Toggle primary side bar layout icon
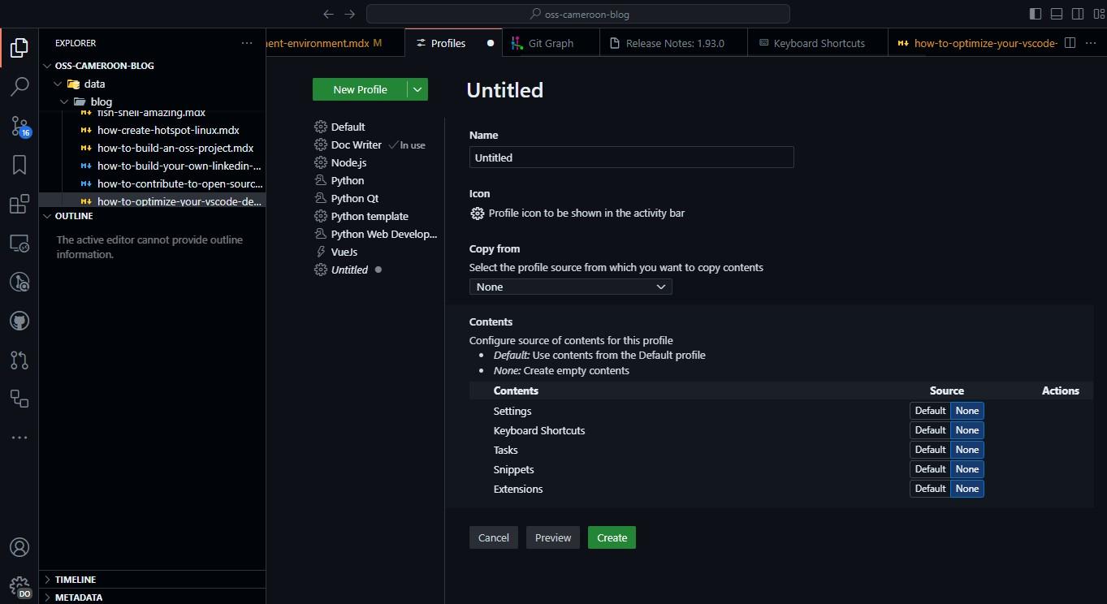This screenshot has width=1107, height=604. [x=1036, y=14]
